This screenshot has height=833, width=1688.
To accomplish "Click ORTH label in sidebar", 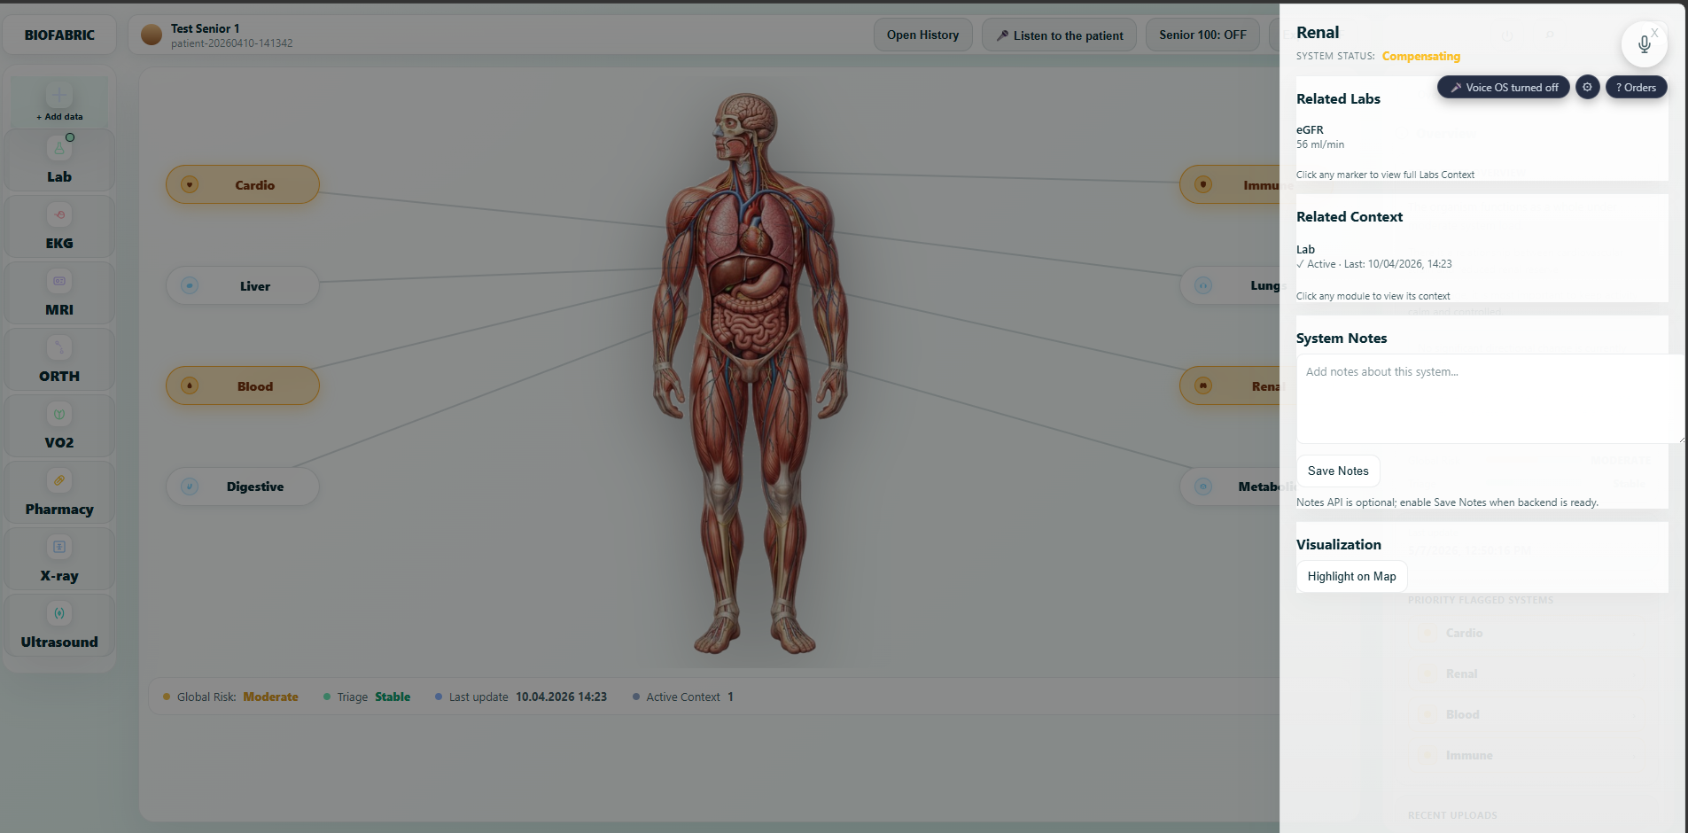I will (x=59, y=376).
